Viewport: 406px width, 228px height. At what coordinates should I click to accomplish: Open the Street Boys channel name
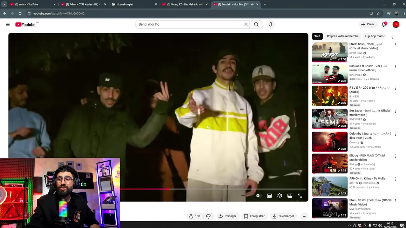coord(356,53)
